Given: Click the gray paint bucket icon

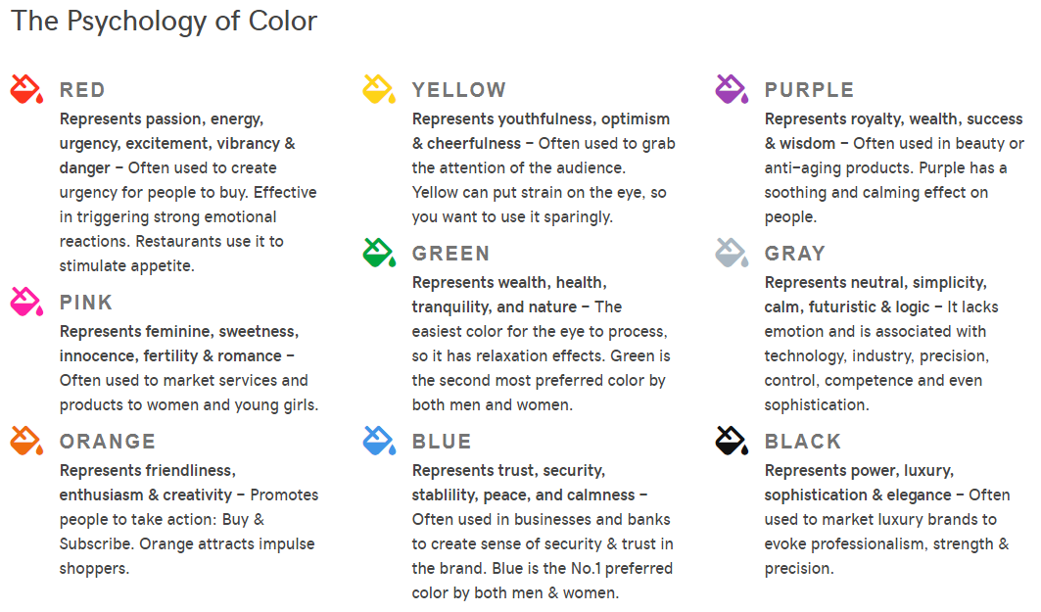Looking at the screenshot, I should click(x=732, y=253).
